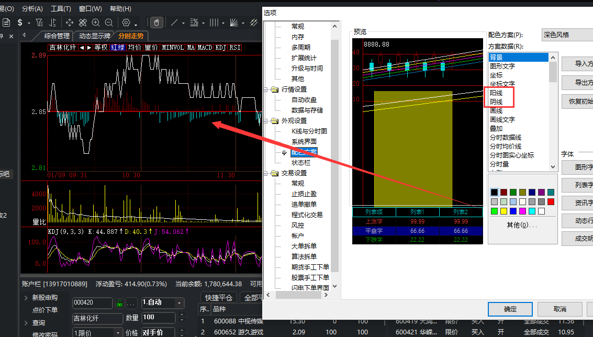Open the 工具(T) menu

point(61,9)
